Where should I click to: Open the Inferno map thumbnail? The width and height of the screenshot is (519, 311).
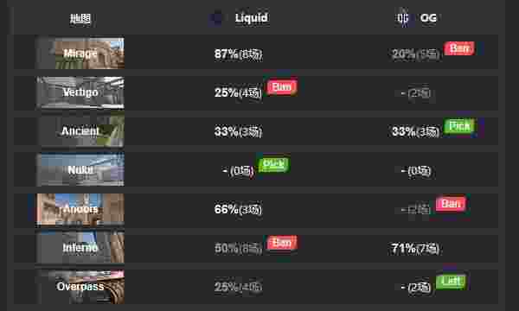coord(80,248)
